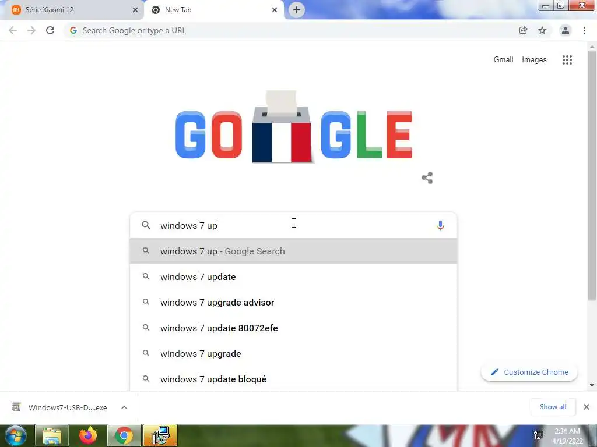
Task: Switch to the Série Xiaomi 12 tab
Action: click(x=72, y=10)
